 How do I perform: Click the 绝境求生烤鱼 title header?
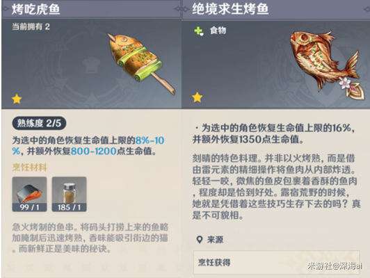[x=230, y=10]
